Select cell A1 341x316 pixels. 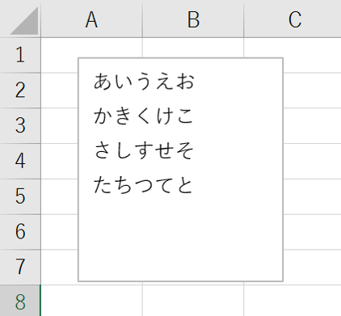point(91,48)
